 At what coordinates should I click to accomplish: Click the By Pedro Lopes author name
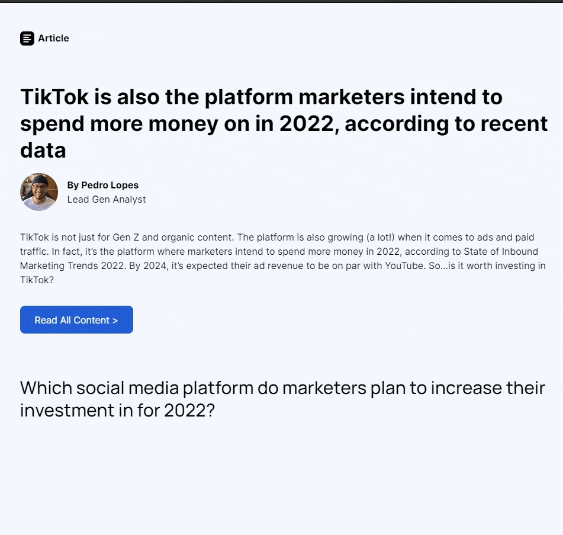tap(102, 185)
